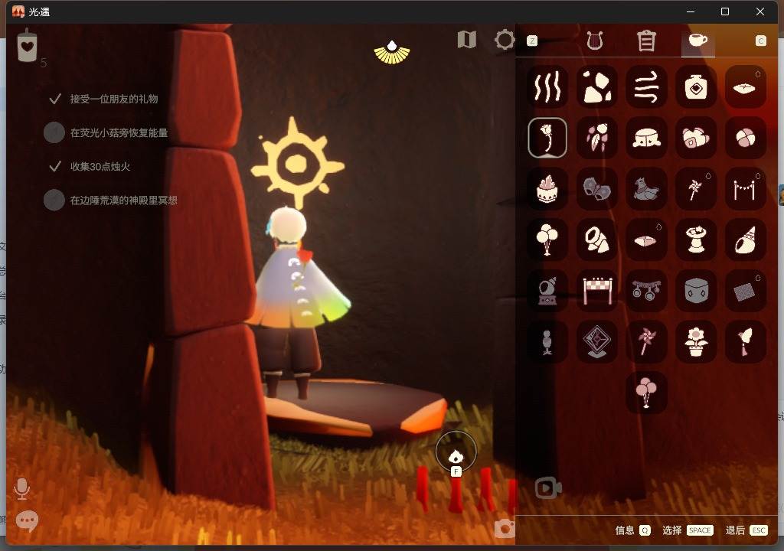Select the large pink pinwheel beside the flowerpot
This screenshot has width=784, height=551.
646,342
